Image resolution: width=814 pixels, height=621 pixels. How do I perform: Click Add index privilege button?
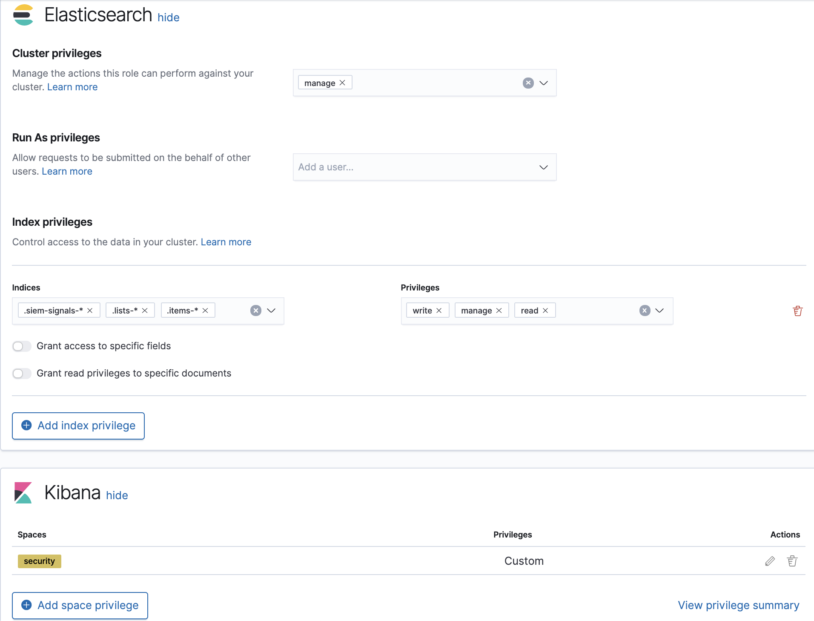tap(78, 425)
